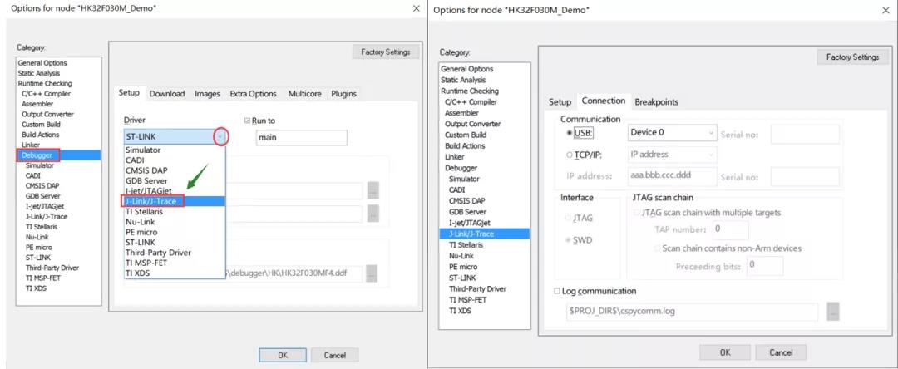
Task: Click OK in the right dialog
Action: (x=725, y=352)
